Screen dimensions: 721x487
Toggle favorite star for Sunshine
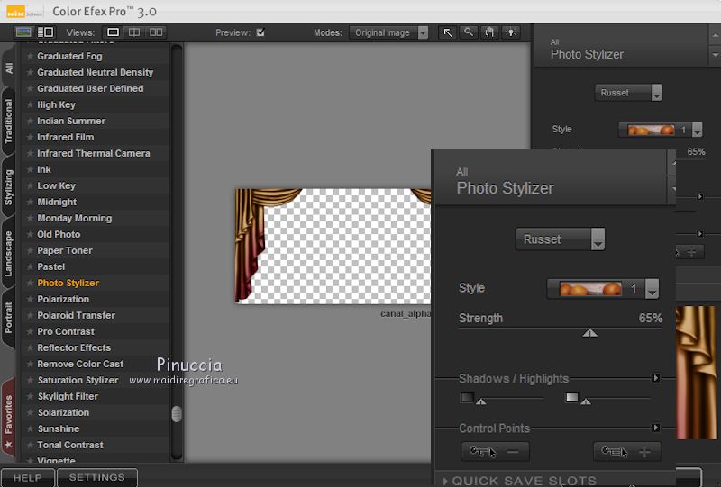[30, 428]
